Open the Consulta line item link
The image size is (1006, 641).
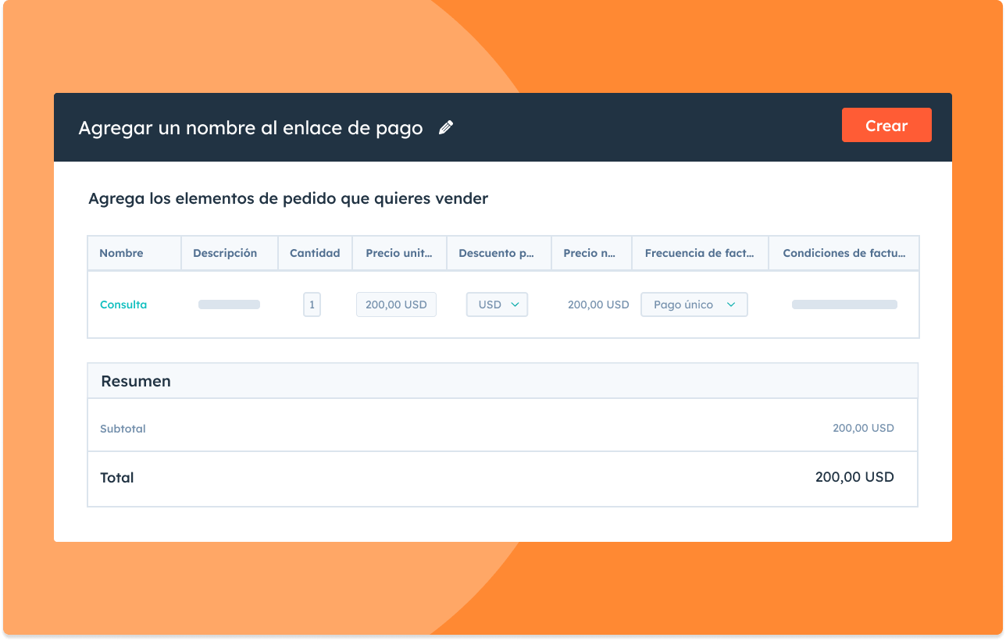[123, 305]
